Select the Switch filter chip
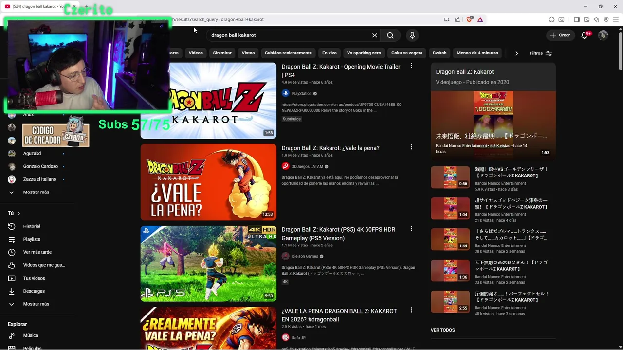This screenshot has width=623, height=350. pos(440,53)
